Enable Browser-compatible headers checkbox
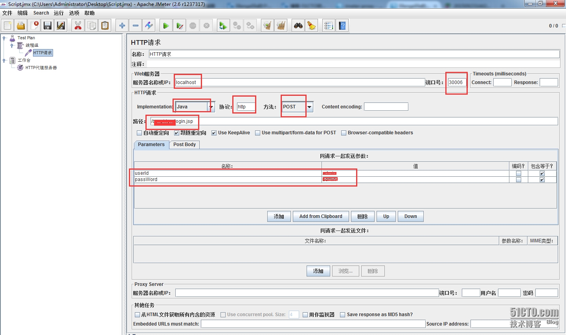The width and height of the screenshot is (566, 335). pos(344,133)
